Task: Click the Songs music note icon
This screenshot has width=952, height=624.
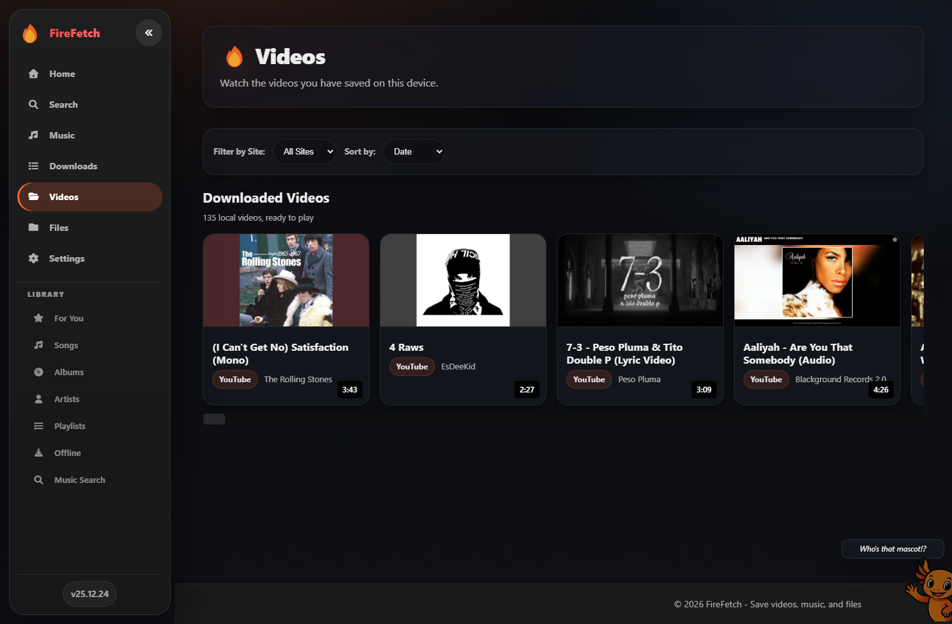Action: [38, 345]
